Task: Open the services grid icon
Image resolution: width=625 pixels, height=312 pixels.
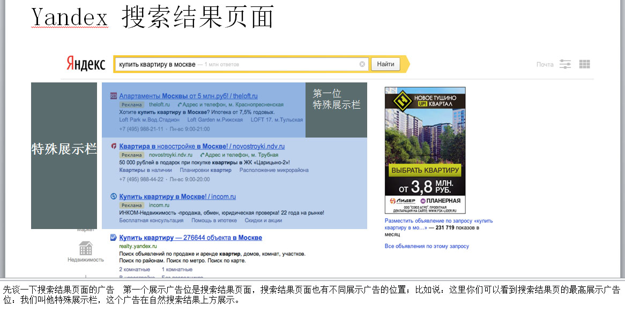Action: click(x=584, y=64)
